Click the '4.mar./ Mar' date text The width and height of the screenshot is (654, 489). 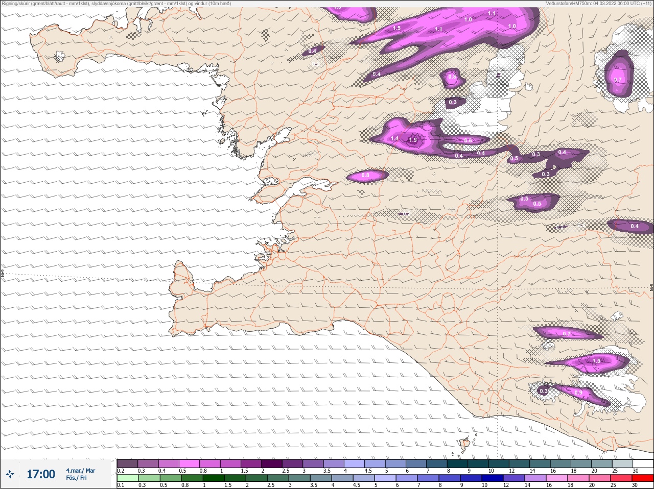(x=80, y=471)
